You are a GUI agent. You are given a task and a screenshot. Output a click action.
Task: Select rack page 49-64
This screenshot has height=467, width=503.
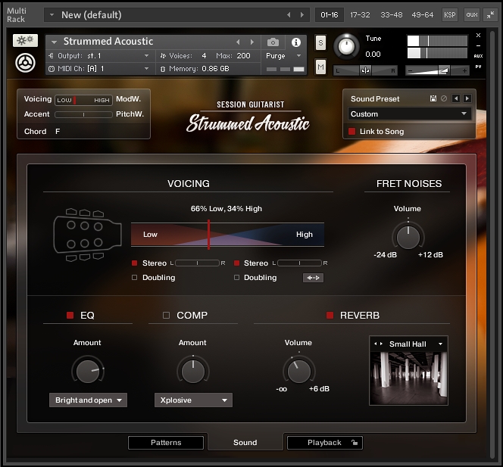click(422, 14)
